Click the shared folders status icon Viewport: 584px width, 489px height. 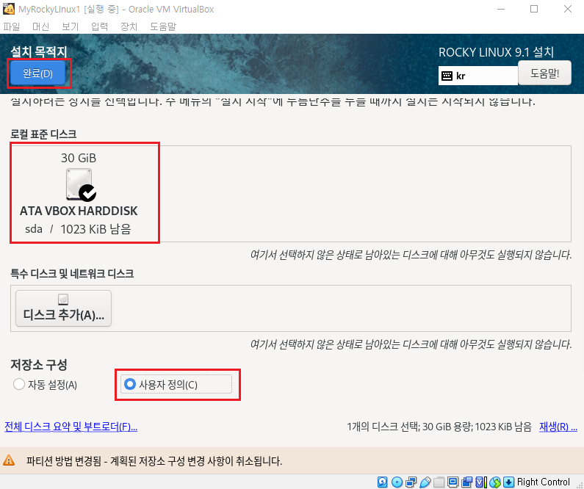click(x=439, y=482)
